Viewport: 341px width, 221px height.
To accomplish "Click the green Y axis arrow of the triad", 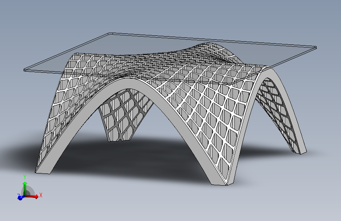I will (25, 188).
